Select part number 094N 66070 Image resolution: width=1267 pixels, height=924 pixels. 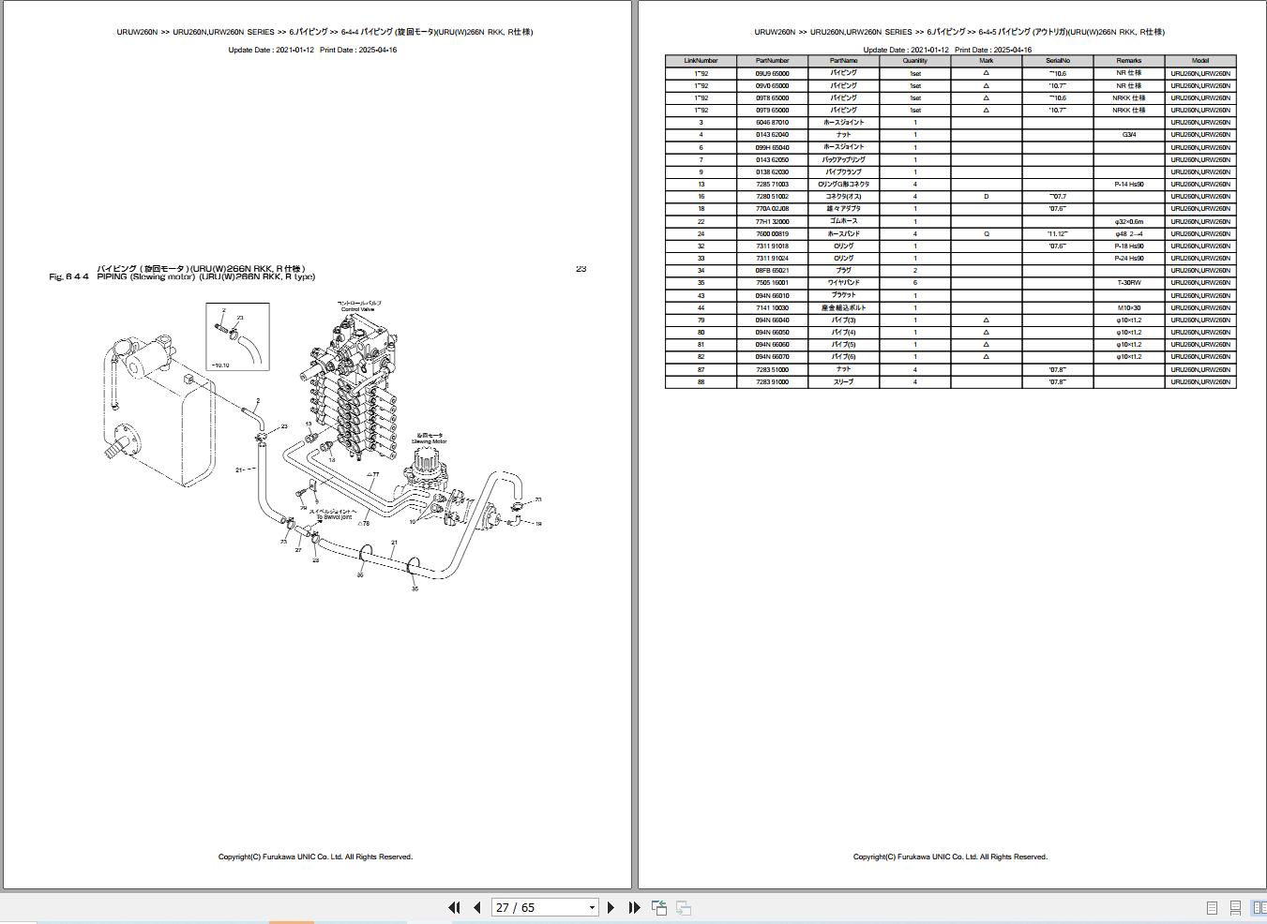tap(772, 357)
